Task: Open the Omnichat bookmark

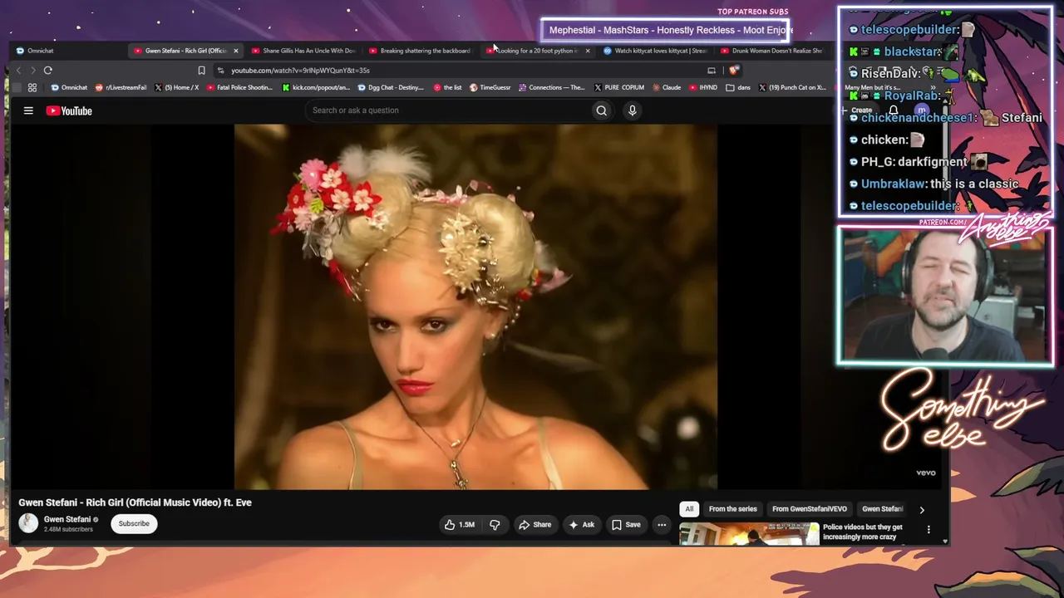Action: pyautogui.click(x=69, y=87)
